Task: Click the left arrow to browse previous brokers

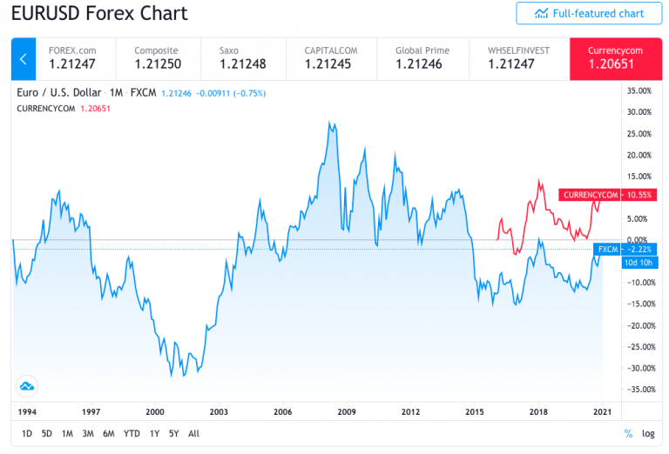Action: pyautogui.click(x=24, y=59)
